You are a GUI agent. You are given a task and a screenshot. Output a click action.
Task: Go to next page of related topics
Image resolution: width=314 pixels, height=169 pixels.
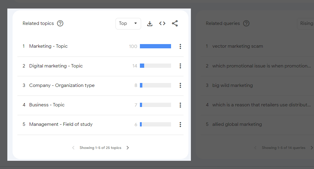[x=128, y=148]
